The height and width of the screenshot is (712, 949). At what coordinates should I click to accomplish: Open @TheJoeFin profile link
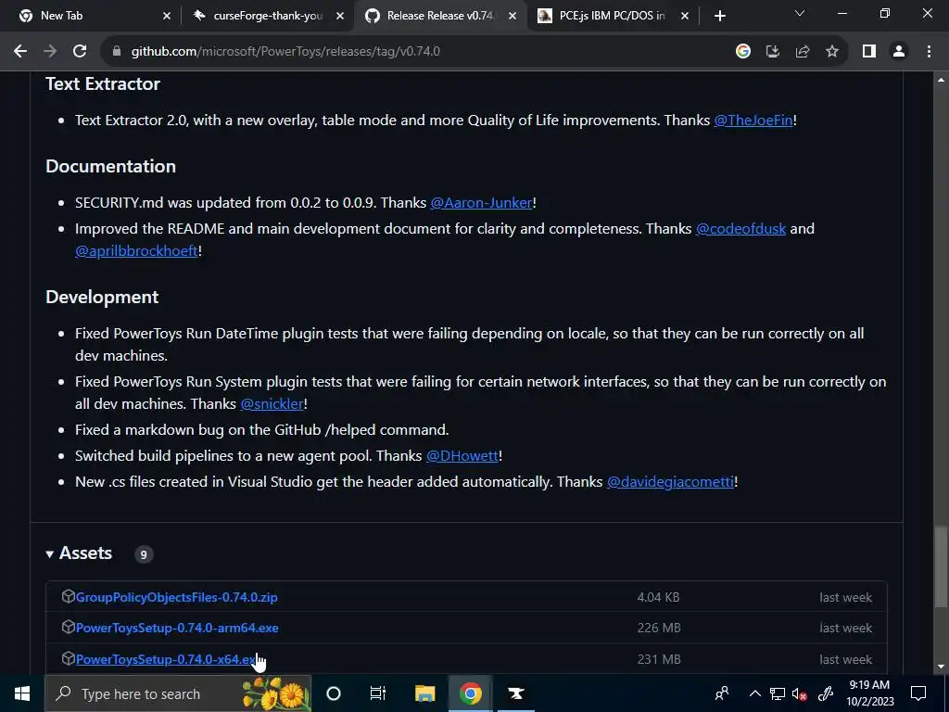tap(753, 120)
